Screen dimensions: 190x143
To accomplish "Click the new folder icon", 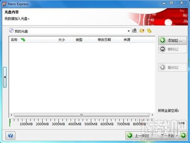I will click(142, 31).
